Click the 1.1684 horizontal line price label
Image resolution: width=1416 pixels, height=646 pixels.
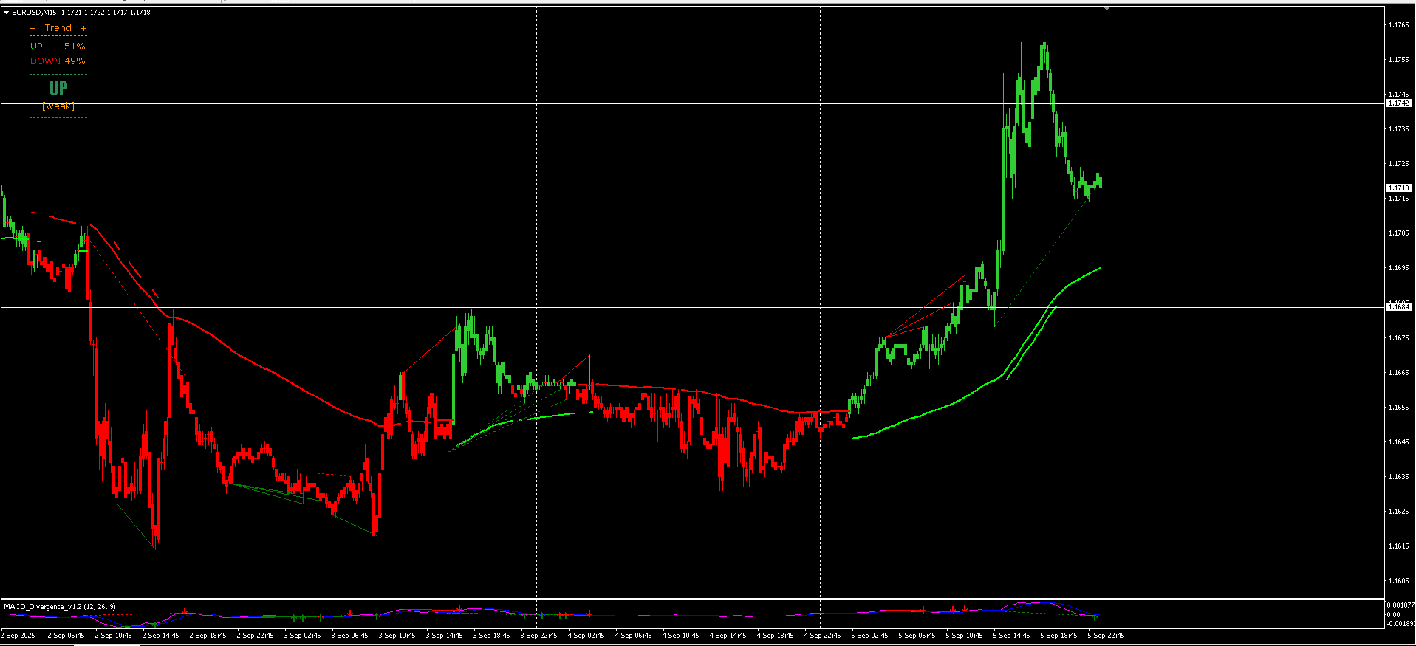pyautogui.click(x=1399, y=306)
